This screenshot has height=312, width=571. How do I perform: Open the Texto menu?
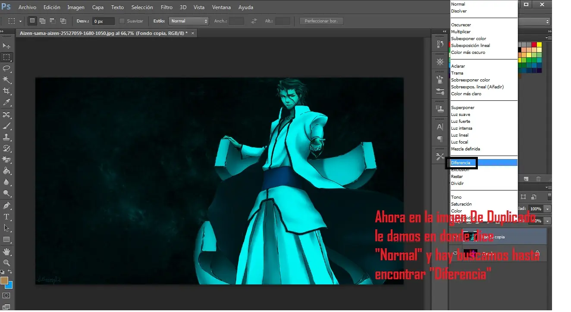117,7
